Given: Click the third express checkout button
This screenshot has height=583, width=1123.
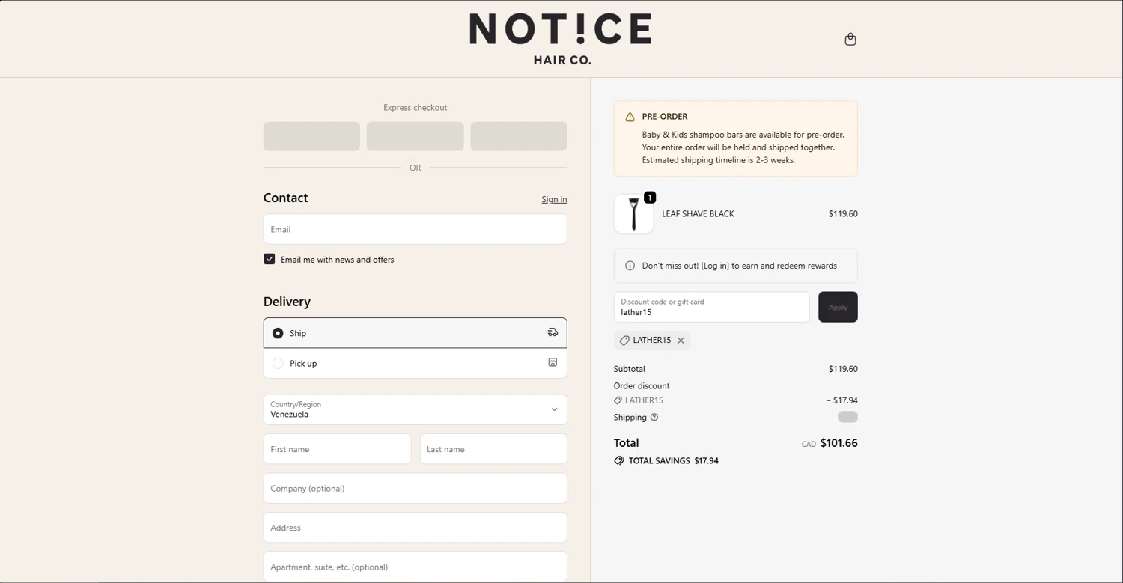Looking at the screenshot, I should click(x=518, y=136).
